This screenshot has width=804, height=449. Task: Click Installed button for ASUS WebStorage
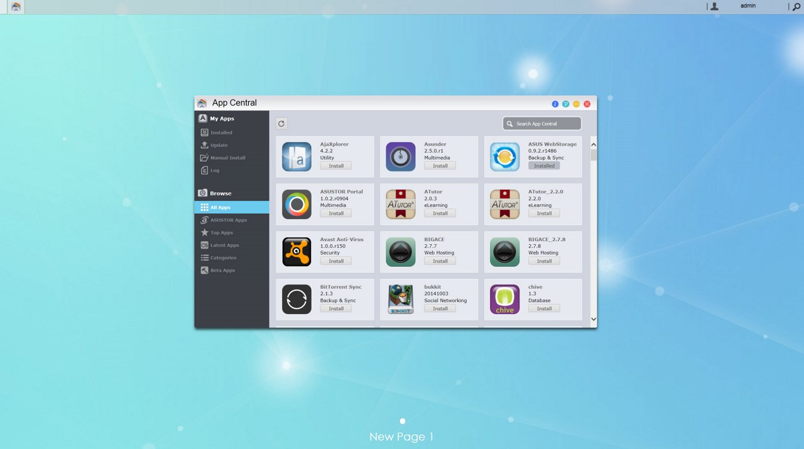point(544,166)
